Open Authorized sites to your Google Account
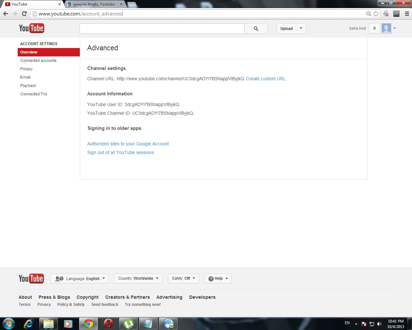 point(128,144)
